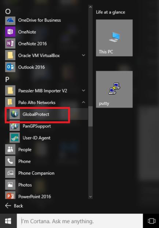Click the "User-ID Agent" entry text

click(x=37, y=138)
